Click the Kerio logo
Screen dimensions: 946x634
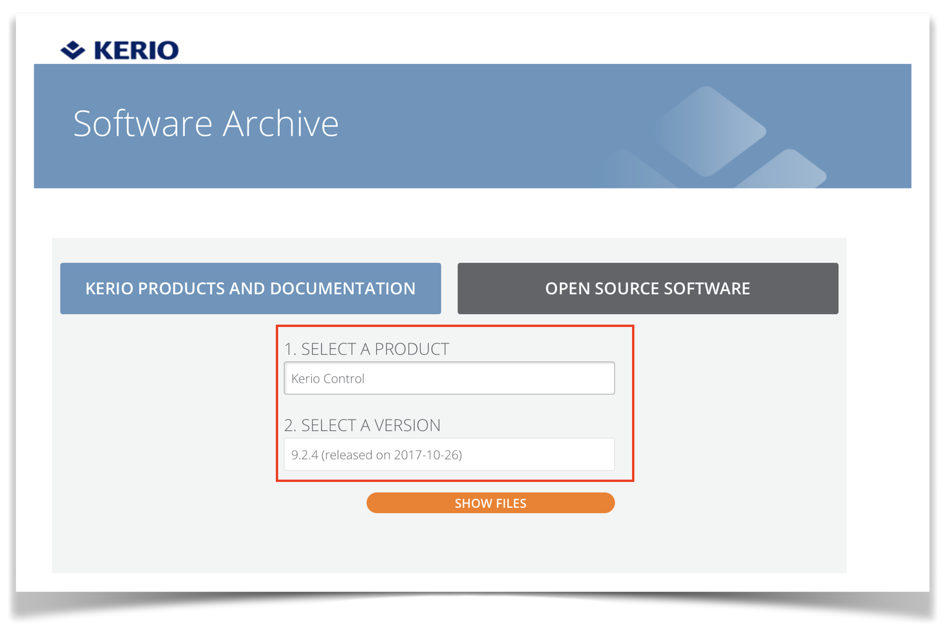120,50
